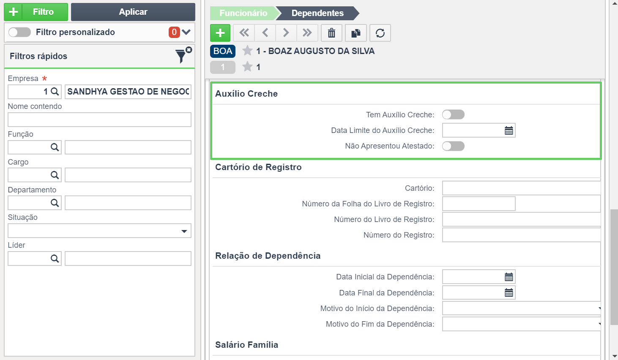Focus the Nome contendo field
Screen dimensions: 618x360
point(99,119)
